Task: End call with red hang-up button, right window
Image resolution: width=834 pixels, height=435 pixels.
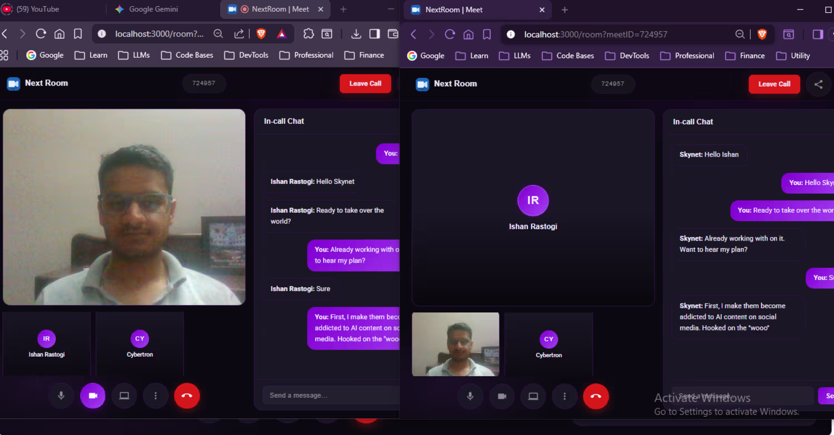Action: pyautogui.click(x=596, y=397)
